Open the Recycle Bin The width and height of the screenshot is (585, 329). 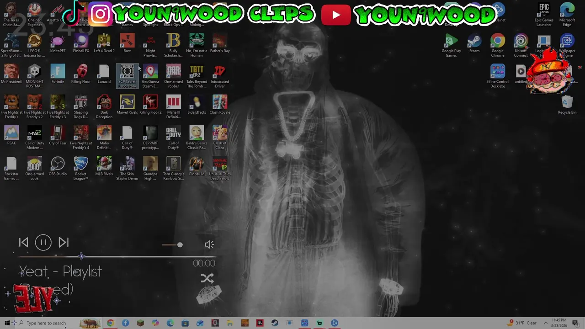pyautogui.click(x=567, y=105)
